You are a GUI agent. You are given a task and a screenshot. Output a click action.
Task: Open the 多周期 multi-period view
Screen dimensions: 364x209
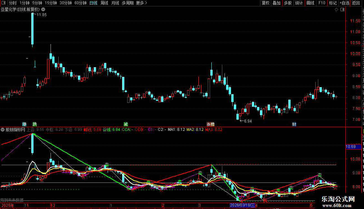coord(128,3)
